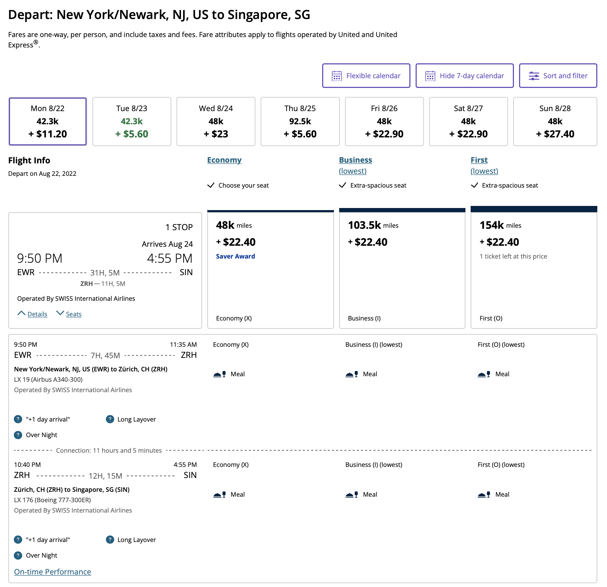The height and width of the screenshot is (587, 607).
Task: Click '+1 day arrival' help icon for LX 176
Action: (x=18, y=540)
